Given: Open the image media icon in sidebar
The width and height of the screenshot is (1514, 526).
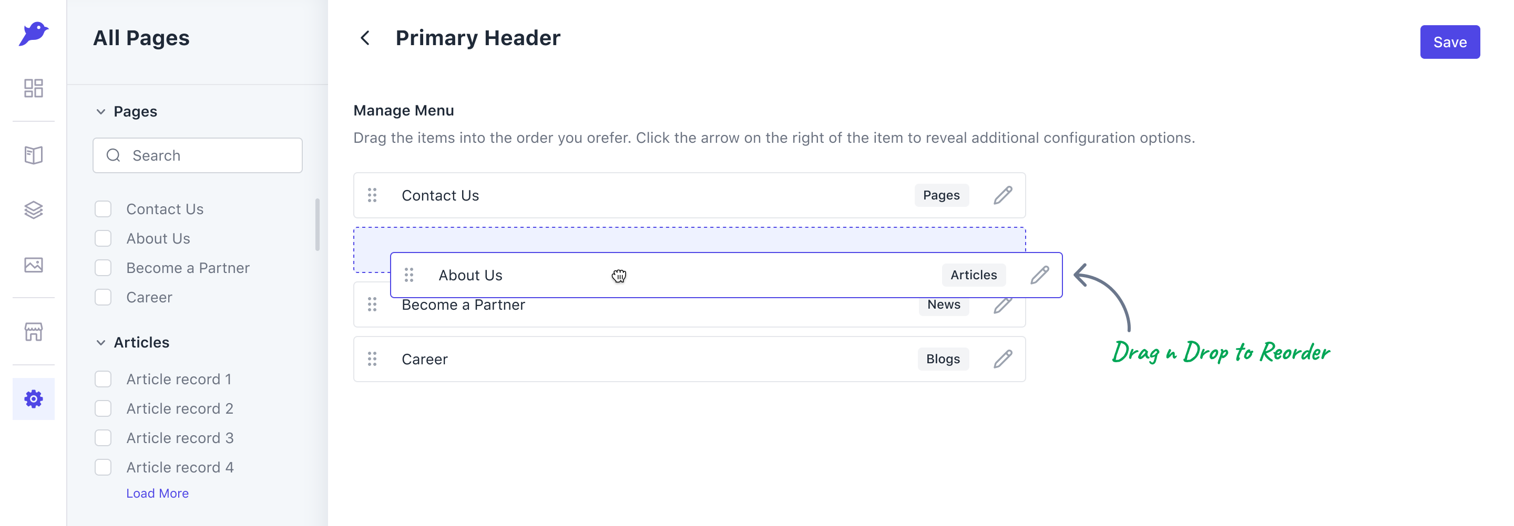Looking at the screenshot, I should (x=34, y=265).
